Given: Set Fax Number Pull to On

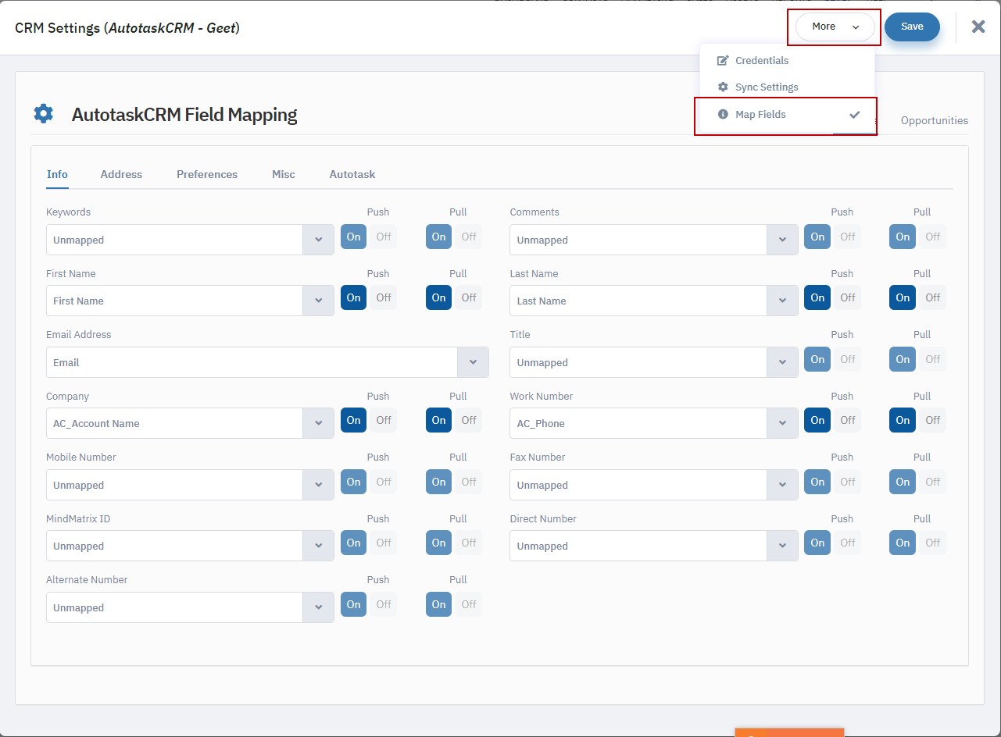Looking at the screenshot, I should point(903,482).
